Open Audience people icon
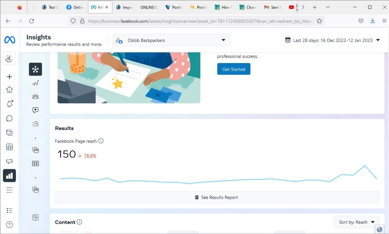Screen dimensions: 389x234 35,96
